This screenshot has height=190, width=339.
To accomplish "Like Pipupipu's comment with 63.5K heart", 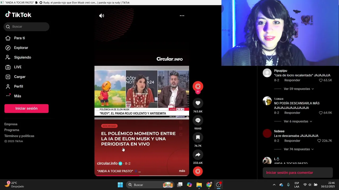I will click(321, 80).
